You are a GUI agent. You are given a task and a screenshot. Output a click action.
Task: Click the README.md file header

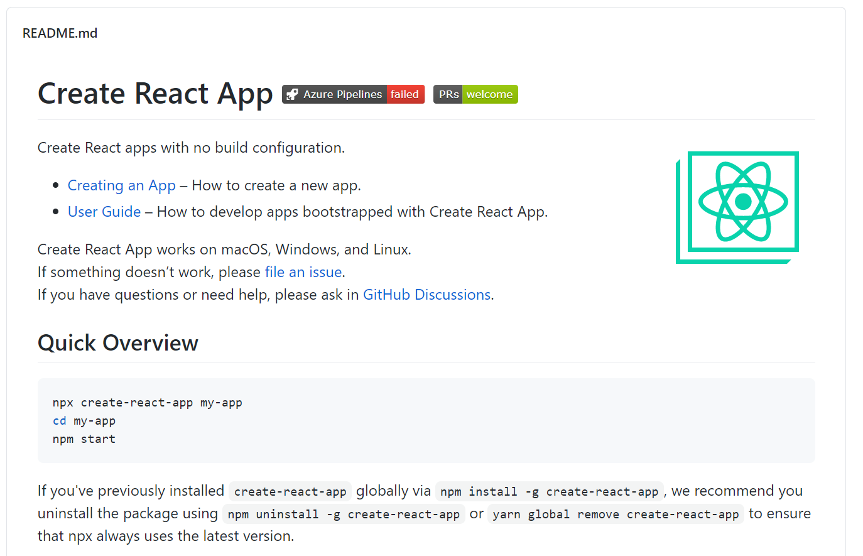pyautogui.click(x=60, y=33)
